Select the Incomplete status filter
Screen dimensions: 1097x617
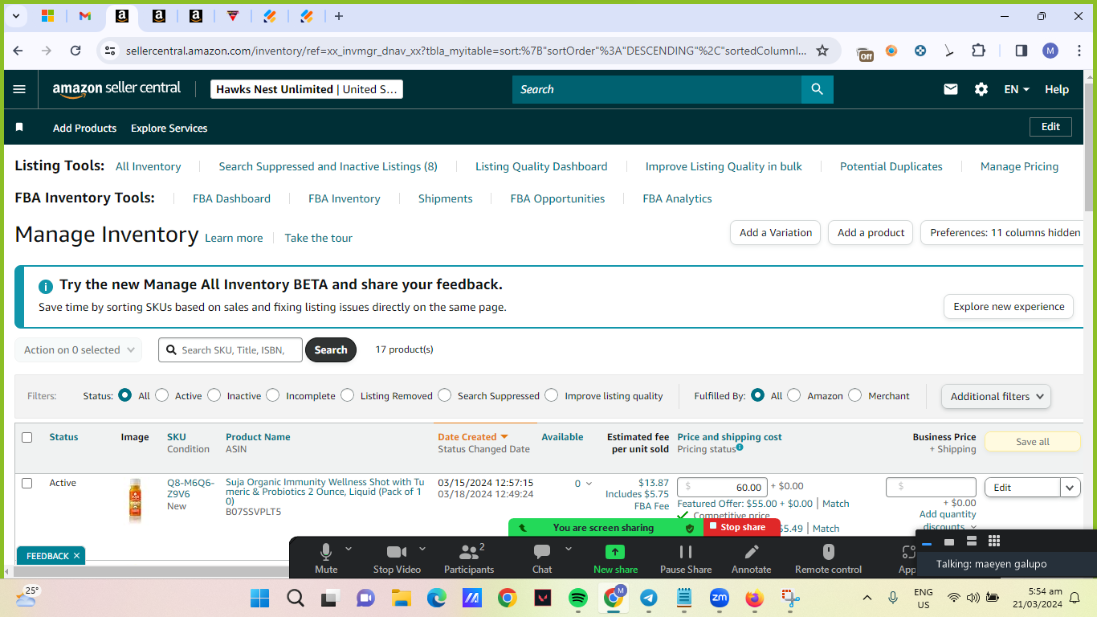point(273,395)
